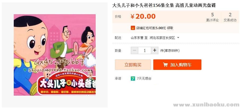Click the product cover thumbnail image
The image size is (240, 108).
tap(55, 55)
